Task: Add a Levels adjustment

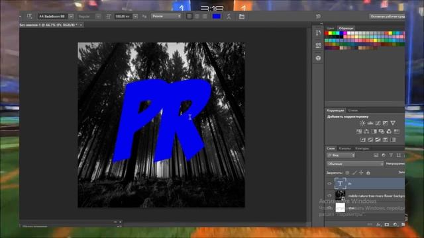Action: pyautogui.click(x=370, y=123)
